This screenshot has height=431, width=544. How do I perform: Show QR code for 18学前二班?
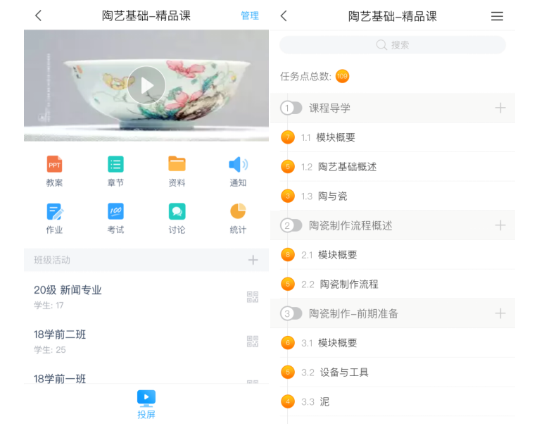coord(253,342)
